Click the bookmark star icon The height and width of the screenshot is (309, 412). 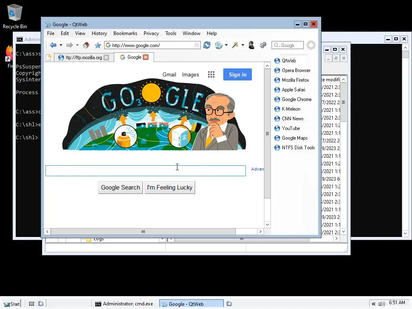pyautogui.click(x=98, y=45)
